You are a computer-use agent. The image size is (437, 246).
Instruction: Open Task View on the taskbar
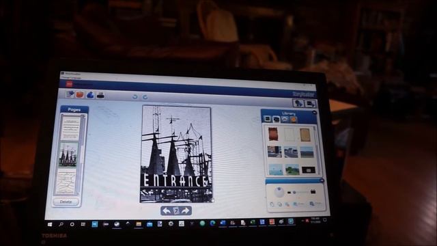click(x=83, y=224)
